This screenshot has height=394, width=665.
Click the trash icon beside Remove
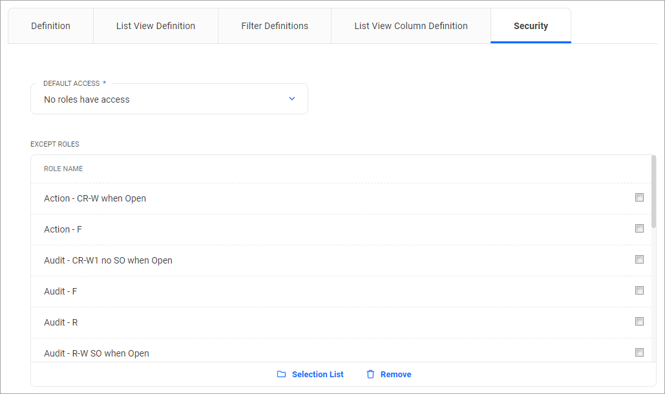point(370,374)
